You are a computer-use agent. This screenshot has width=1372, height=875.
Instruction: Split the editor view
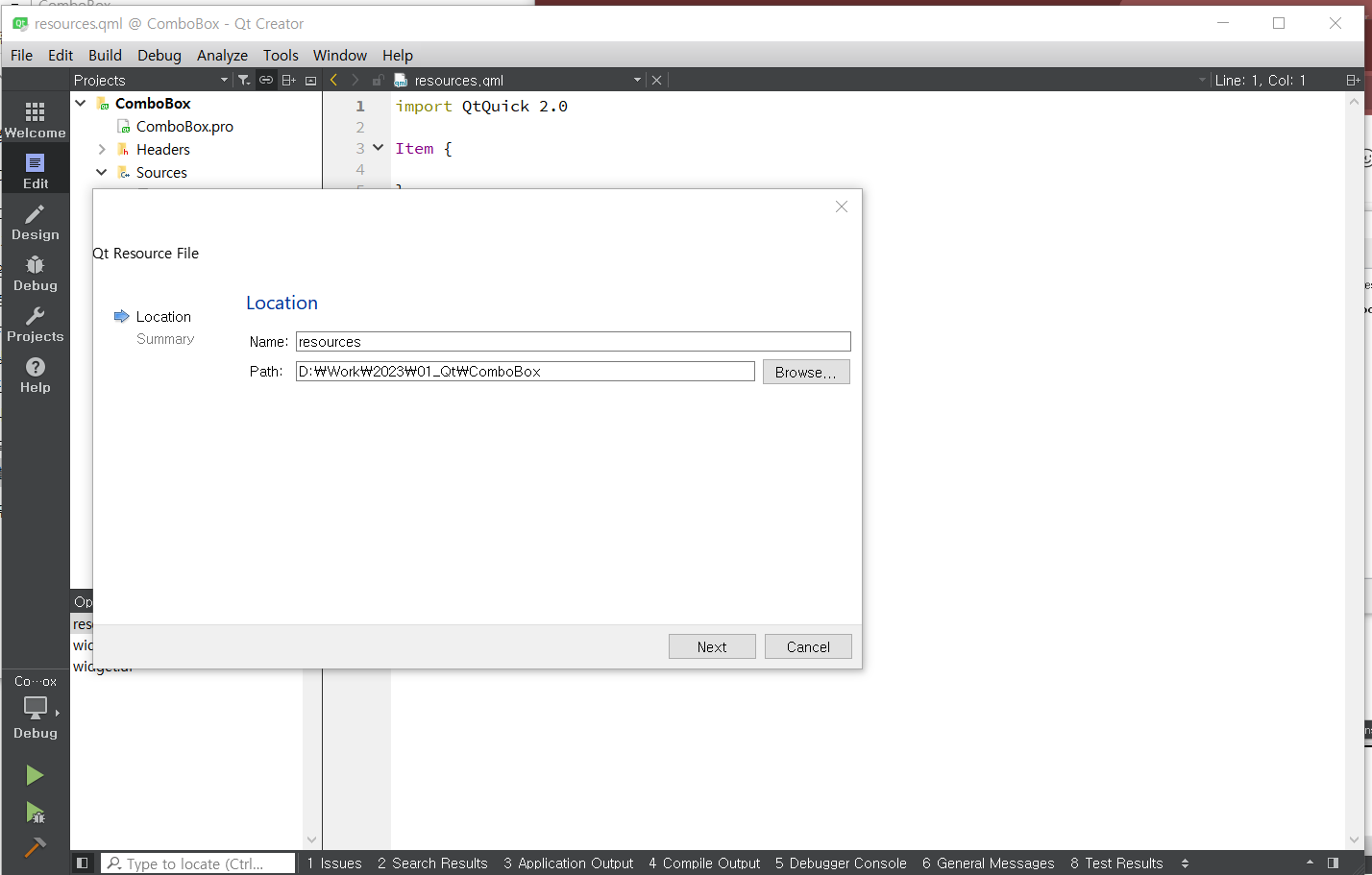pyautogui.click(x=1353, y=80)
